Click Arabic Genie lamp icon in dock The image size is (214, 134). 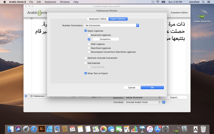(x=176, y=129)
